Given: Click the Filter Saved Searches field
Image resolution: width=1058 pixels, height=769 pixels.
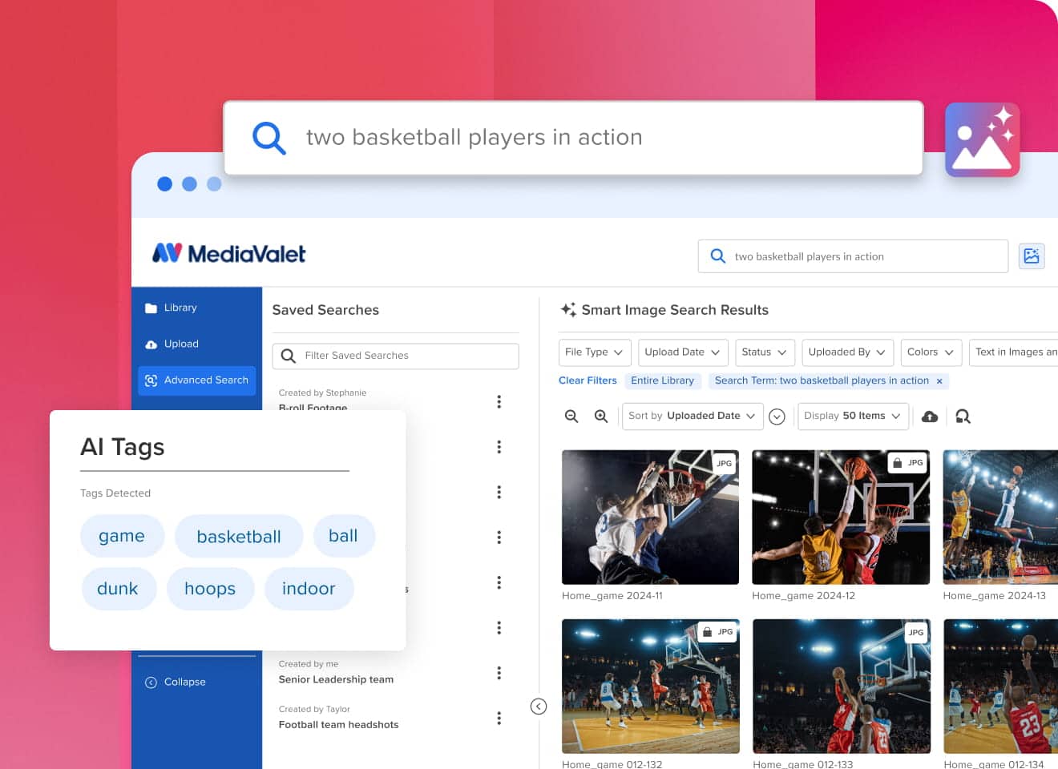Looking at the screenshot, I should (x=396, y=356).
